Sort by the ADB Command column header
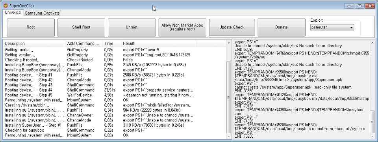This screenshot has width=378, height=142. (x=83, y=43)
